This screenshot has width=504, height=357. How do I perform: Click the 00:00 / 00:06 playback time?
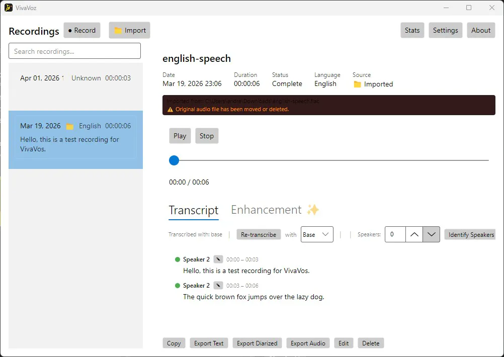[x=189, y=182]
